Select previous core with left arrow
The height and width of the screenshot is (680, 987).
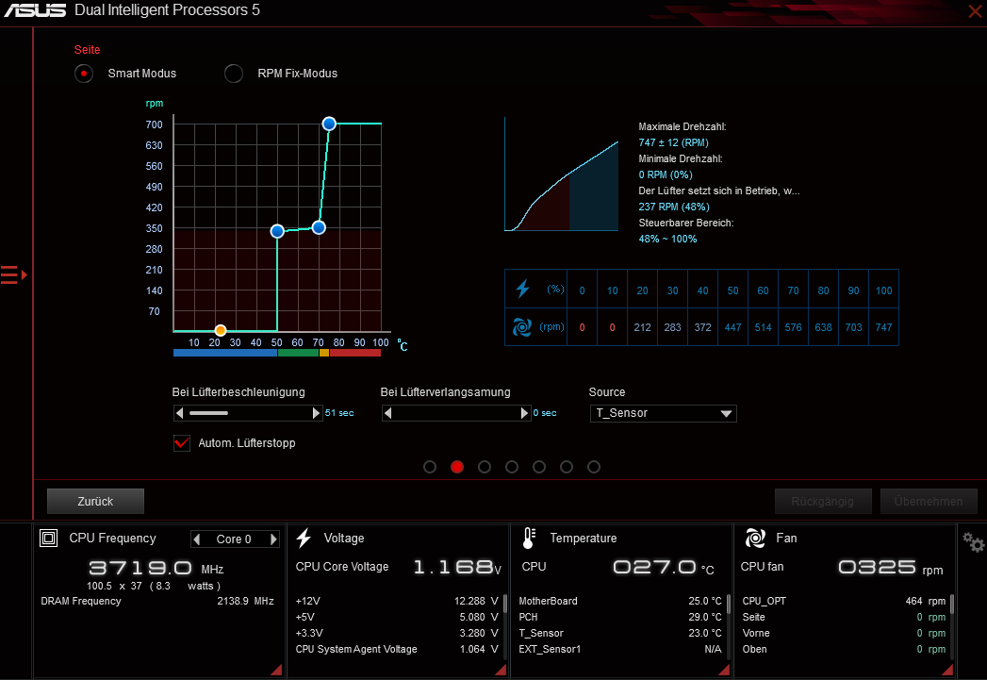(197, 539)
